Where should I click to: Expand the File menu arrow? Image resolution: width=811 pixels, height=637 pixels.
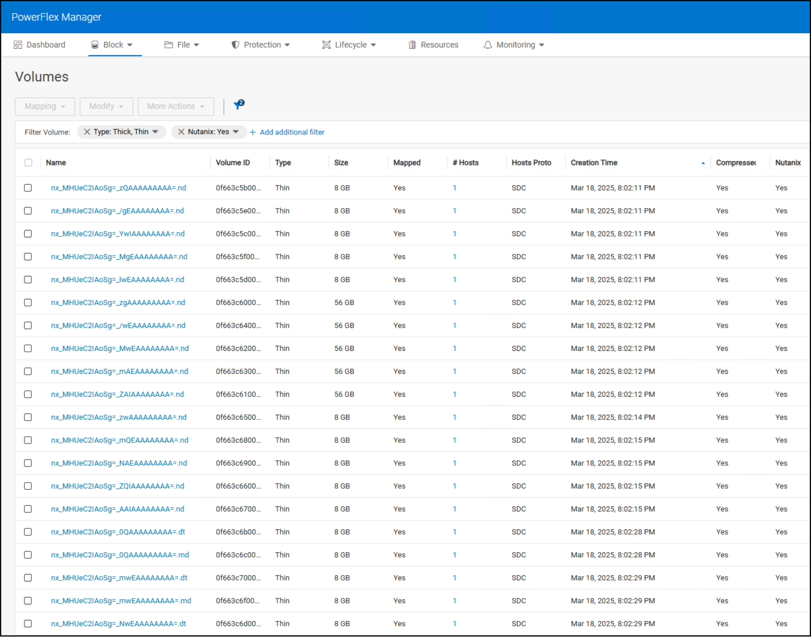[196, 45]
